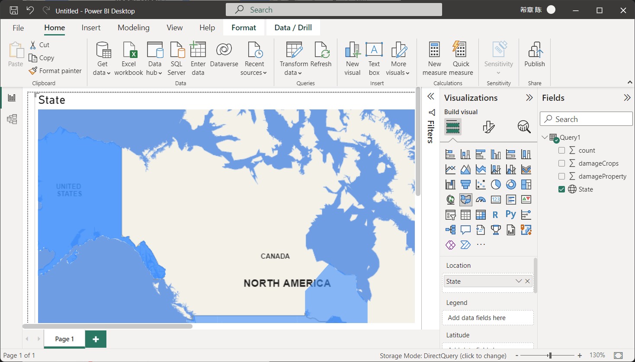Switch to the Modeling ribbon tab
The image size is (635, 362).
(x=134, y=28)
